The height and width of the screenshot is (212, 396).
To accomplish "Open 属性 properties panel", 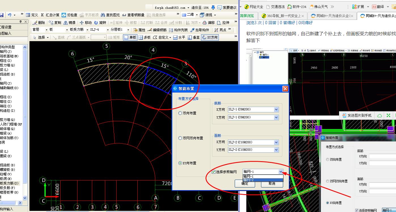I will (x=139, y=30).
